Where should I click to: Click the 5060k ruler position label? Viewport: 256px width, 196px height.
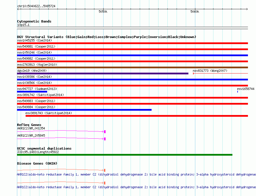[x=195, y=12]
